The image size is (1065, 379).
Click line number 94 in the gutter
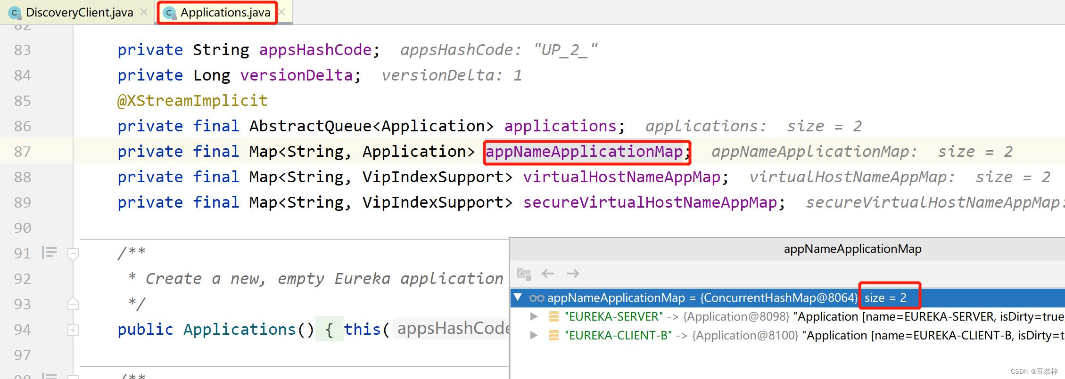22,330
